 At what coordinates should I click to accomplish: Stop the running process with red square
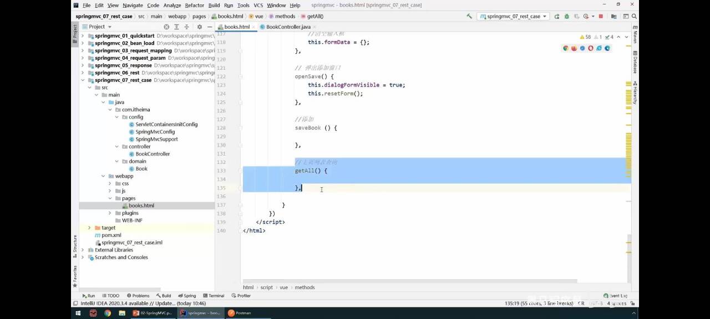[x=601, y=16]
